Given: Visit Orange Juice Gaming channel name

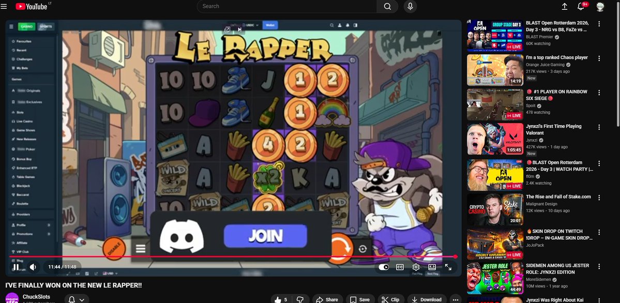Looking at the screenshot, I should 546,65.
